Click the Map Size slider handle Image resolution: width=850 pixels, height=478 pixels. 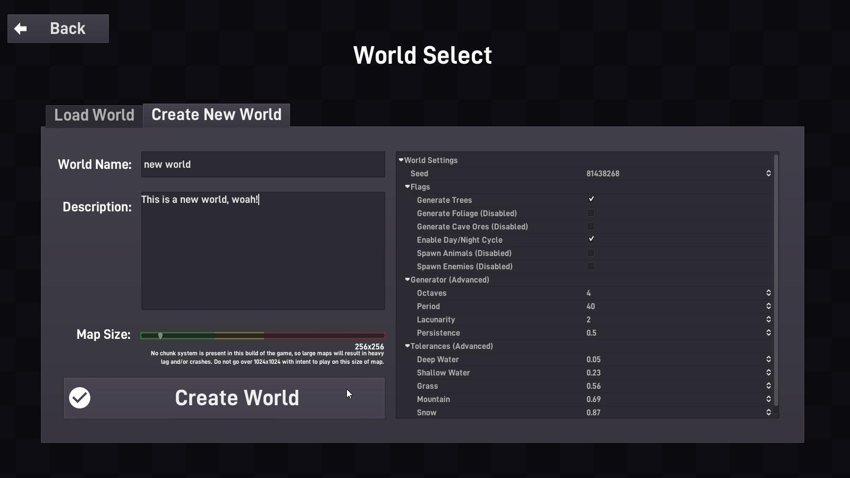(x=160, y=336)
